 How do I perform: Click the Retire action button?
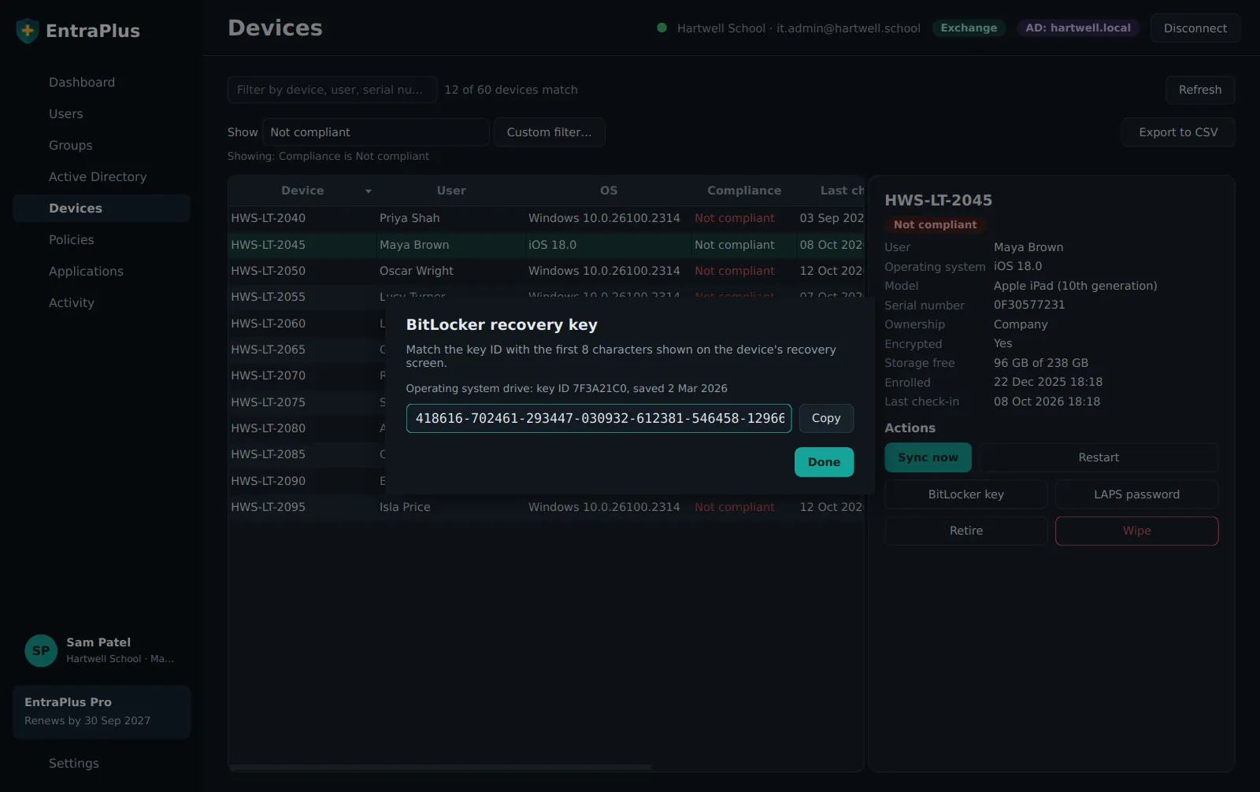click(x=966, y=531)
